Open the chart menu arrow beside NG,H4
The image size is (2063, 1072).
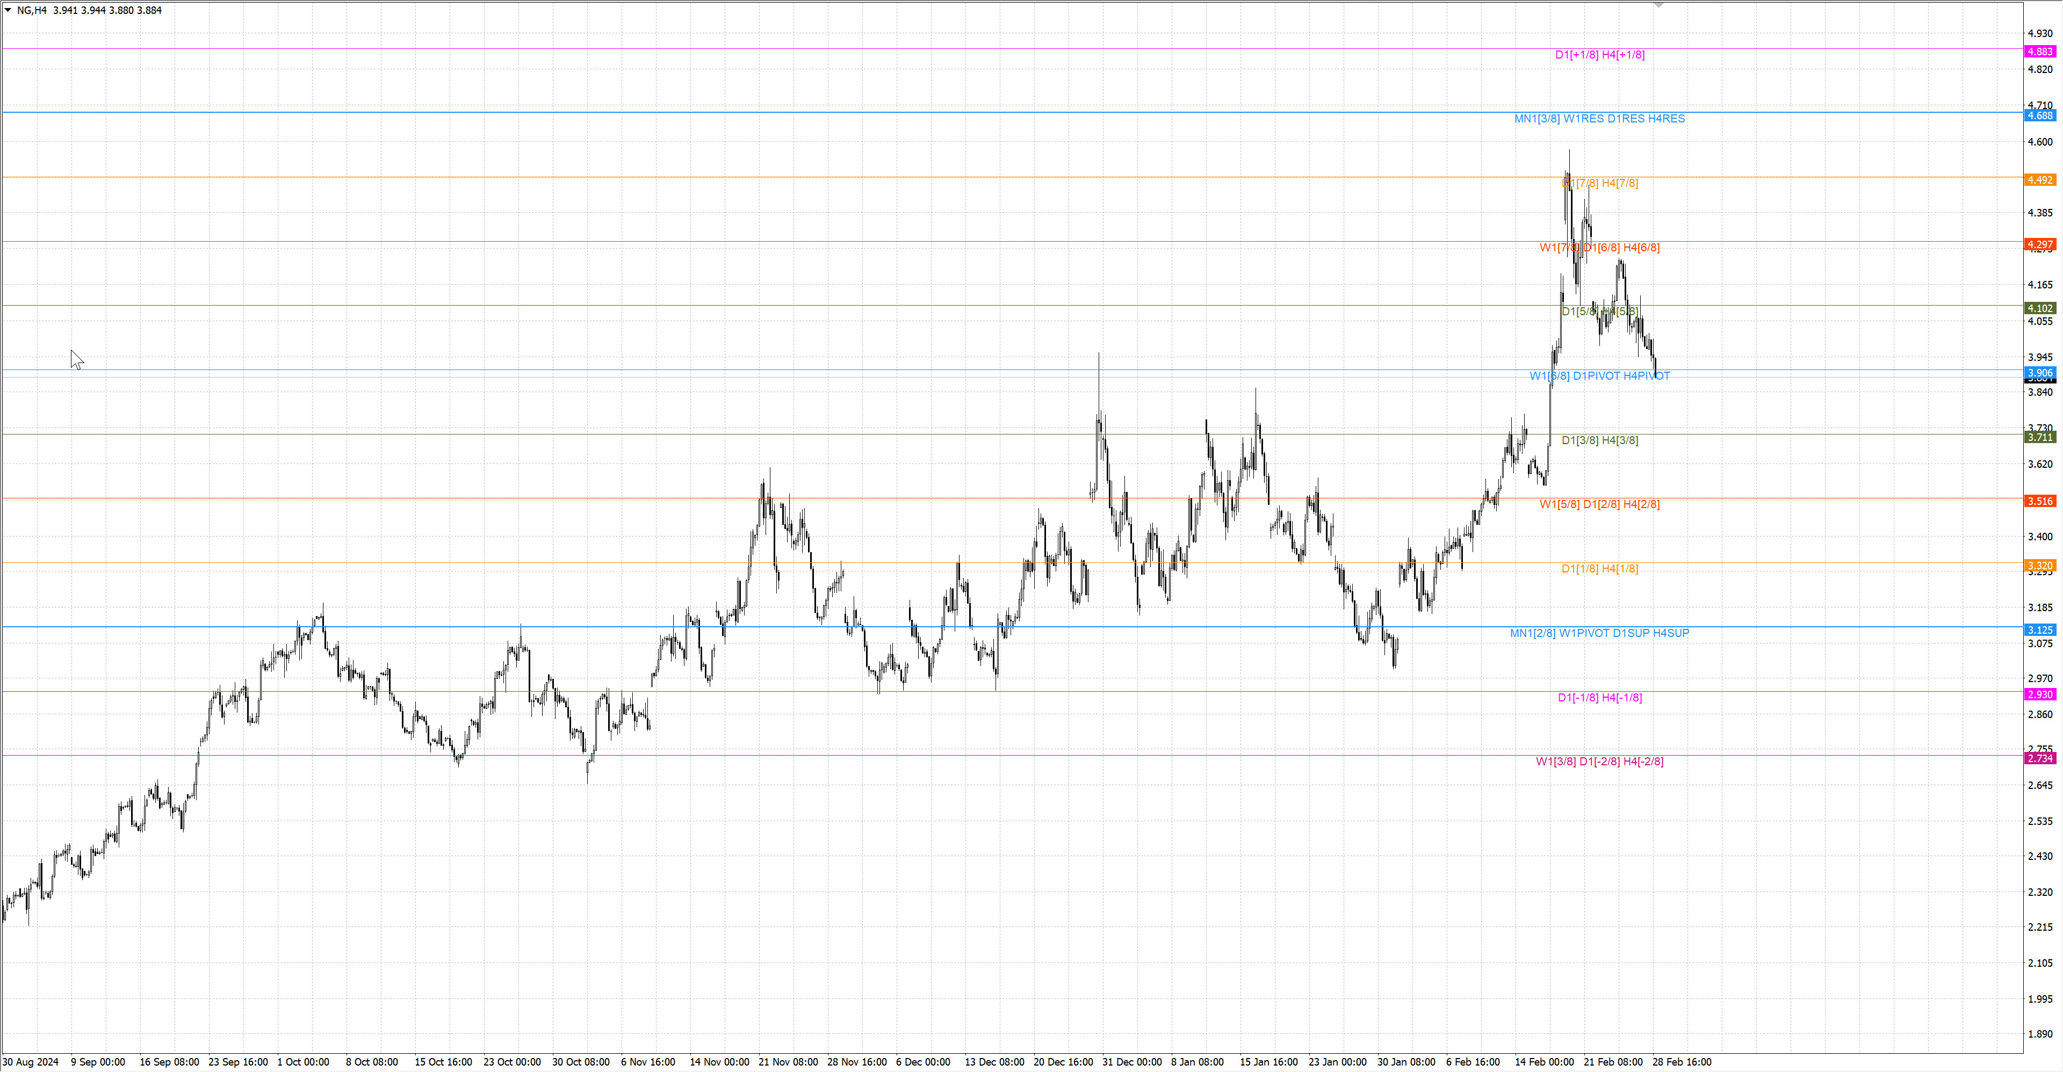tap(7, 10)
